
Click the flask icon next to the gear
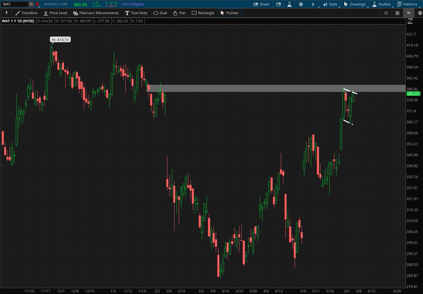click(x=289, y=4)
